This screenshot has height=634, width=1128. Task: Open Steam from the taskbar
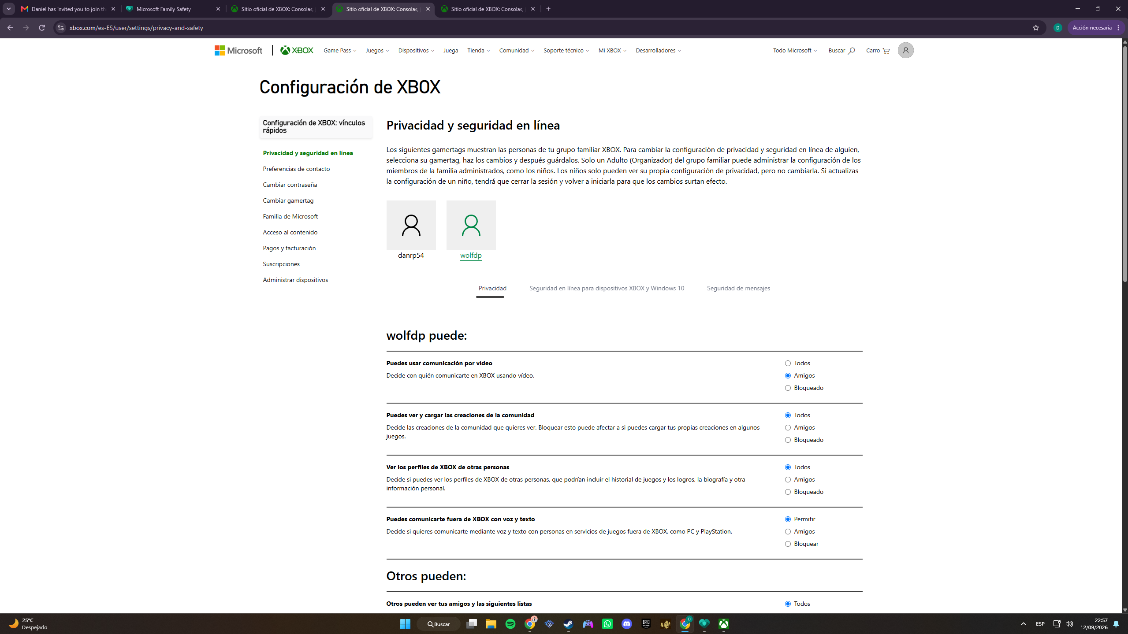pyautogui.click(x=568, y=624)
